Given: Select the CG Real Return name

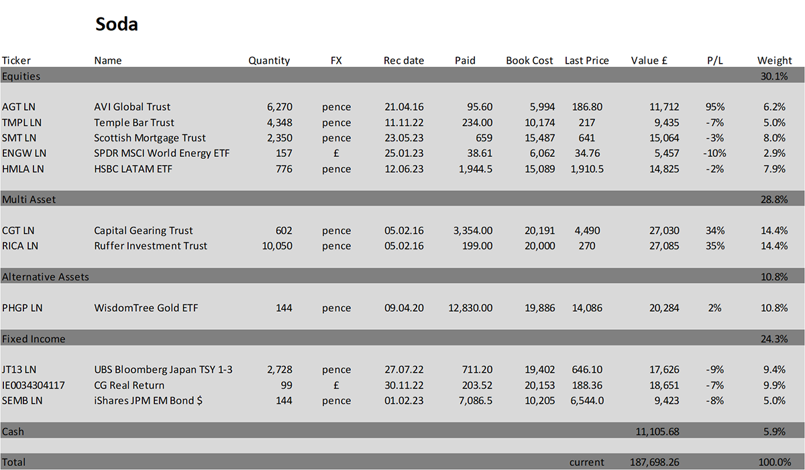Looking at the screenshot, I should tap(129, 385).
